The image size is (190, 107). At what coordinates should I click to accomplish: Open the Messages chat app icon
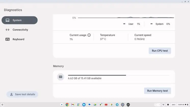pos(89,104)
